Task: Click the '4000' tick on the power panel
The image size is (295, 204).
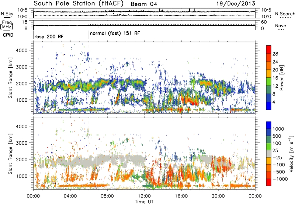Action: click(x=21, y=50)
